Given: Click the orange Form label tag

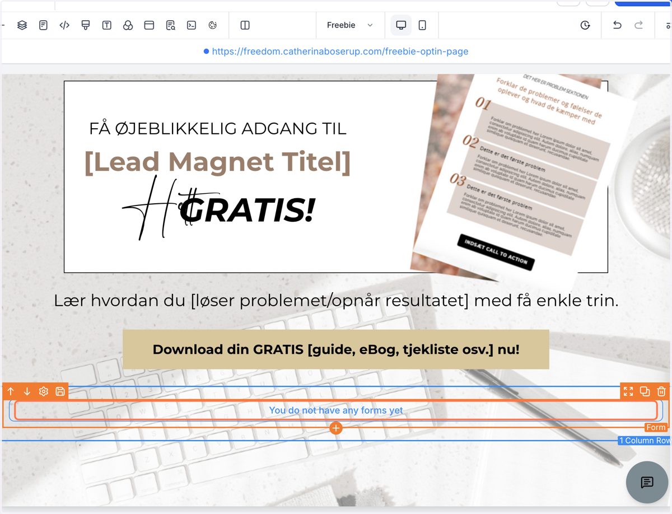Looking at the screenshot, I should pyautogui.click(x=656, y=427).
